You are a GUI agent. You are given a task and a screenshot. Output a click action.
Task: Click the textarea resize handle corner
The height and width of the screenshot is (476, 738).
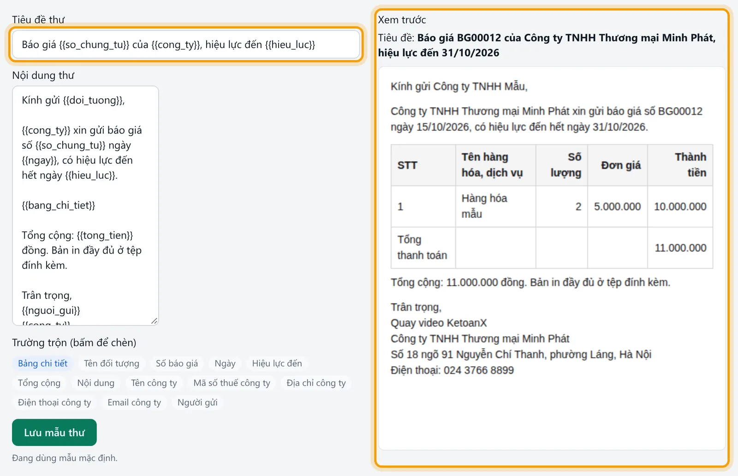[154, 321]
